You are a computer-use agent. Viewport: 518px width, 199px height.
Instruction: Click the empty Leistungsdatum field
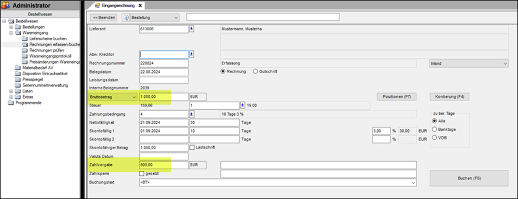(x=164, y=80)
